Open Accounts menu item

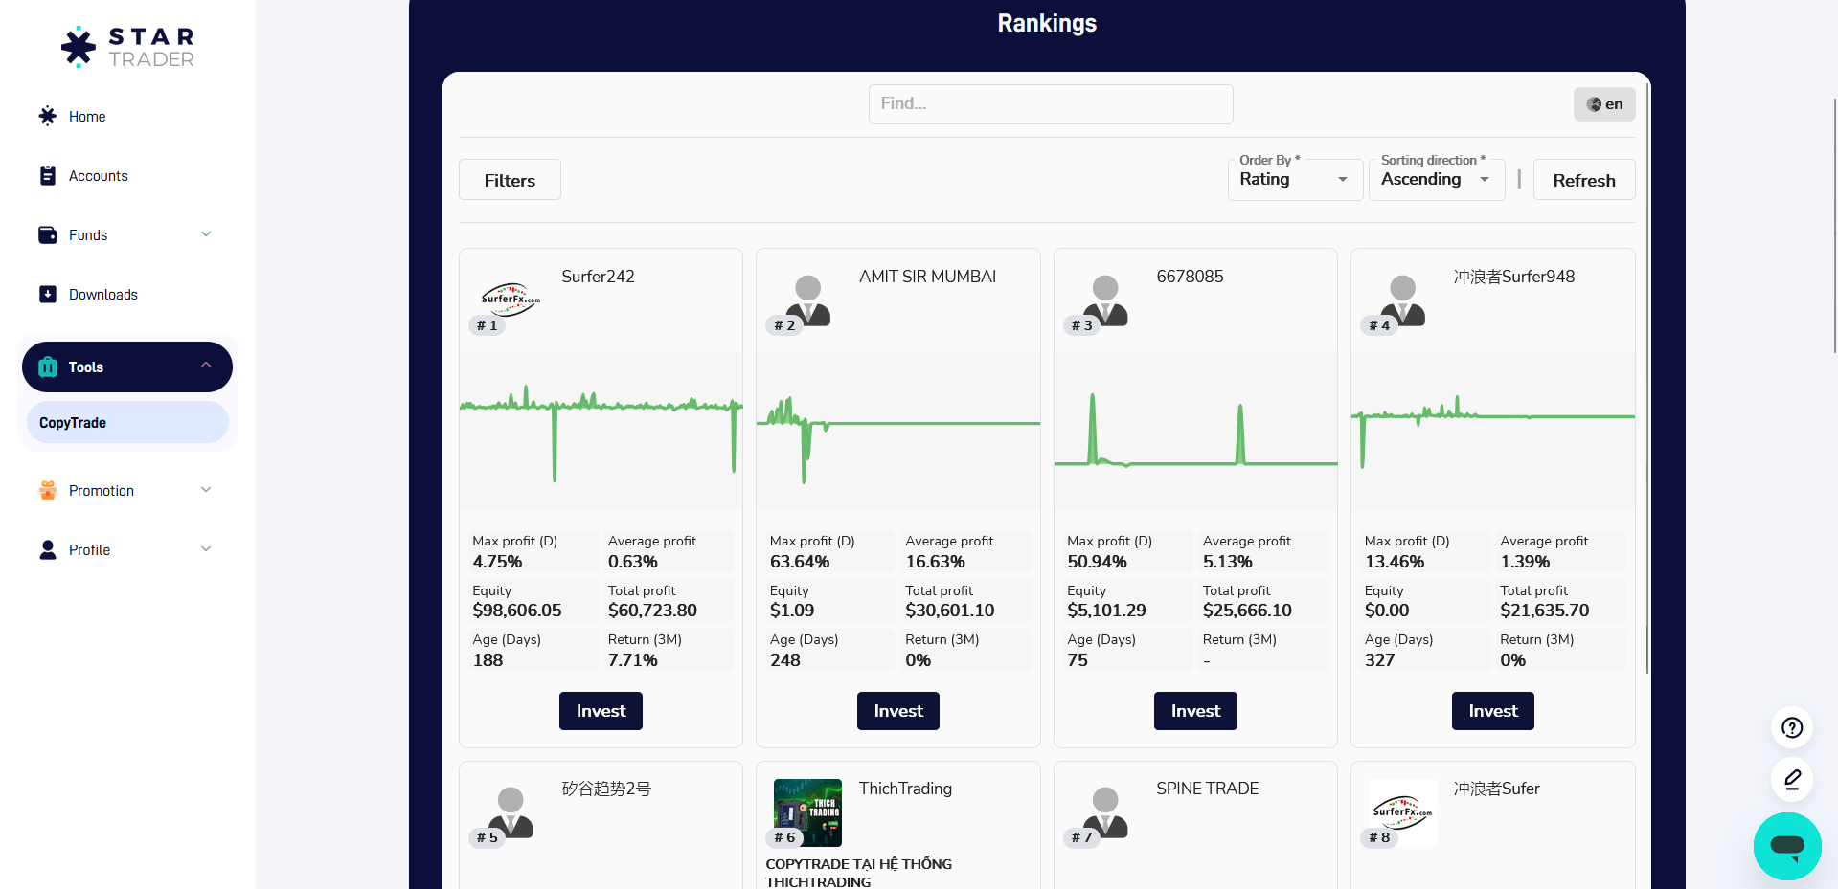pos(127,175)
